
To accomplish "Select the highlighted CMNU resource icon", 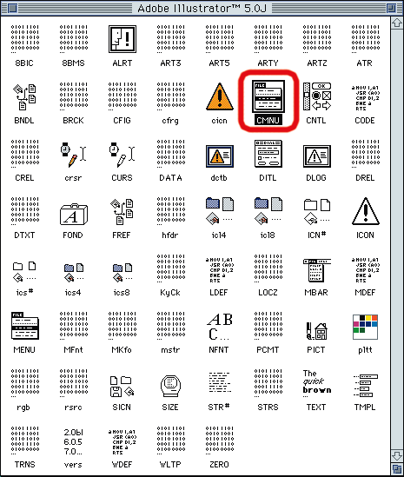I will coord(268,96).
